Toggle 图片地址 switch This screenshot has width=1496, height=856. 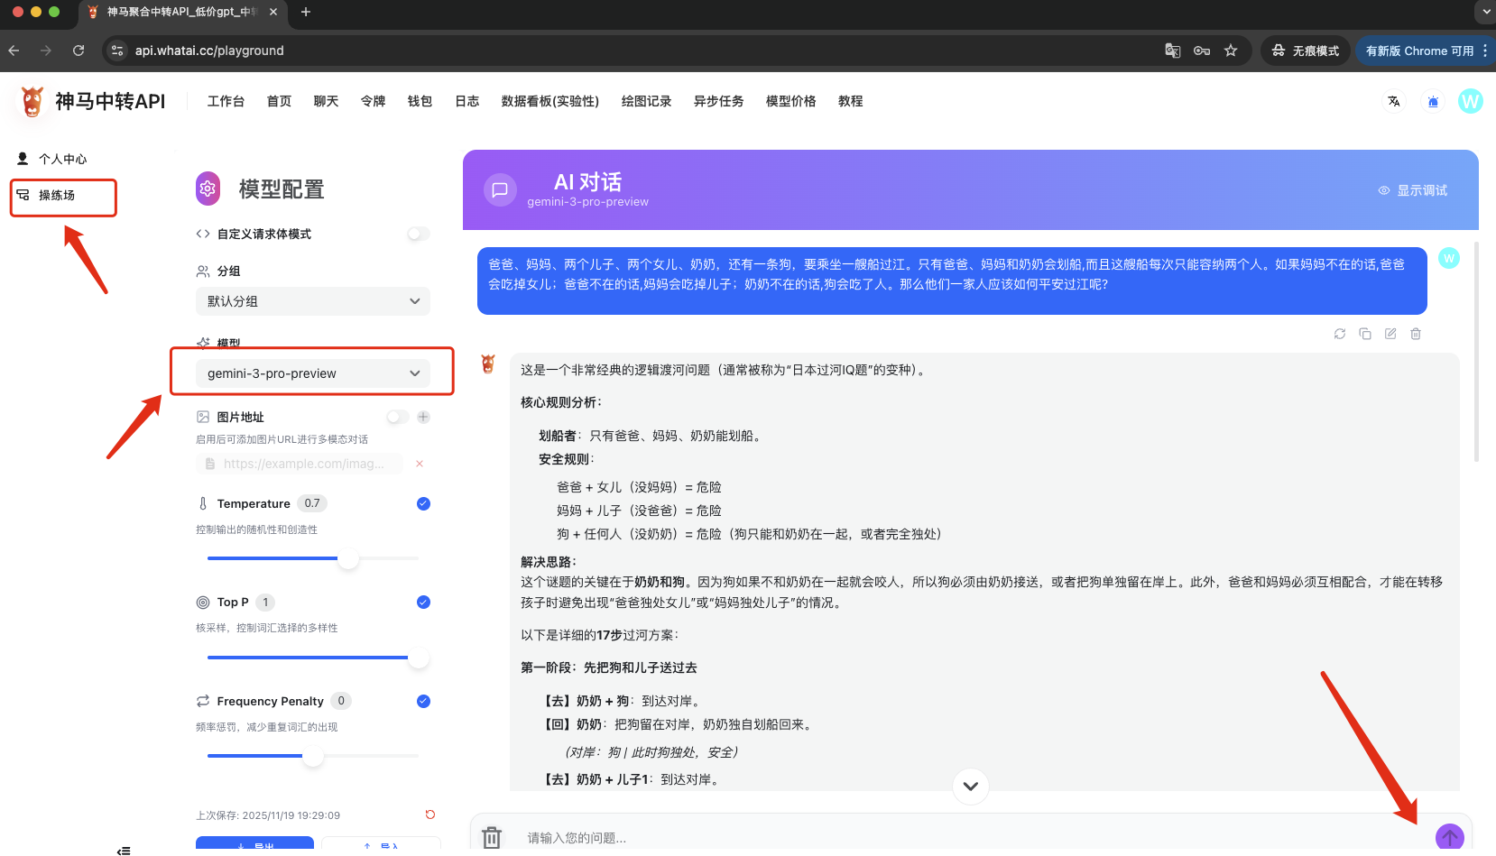(x=398, y=417)
